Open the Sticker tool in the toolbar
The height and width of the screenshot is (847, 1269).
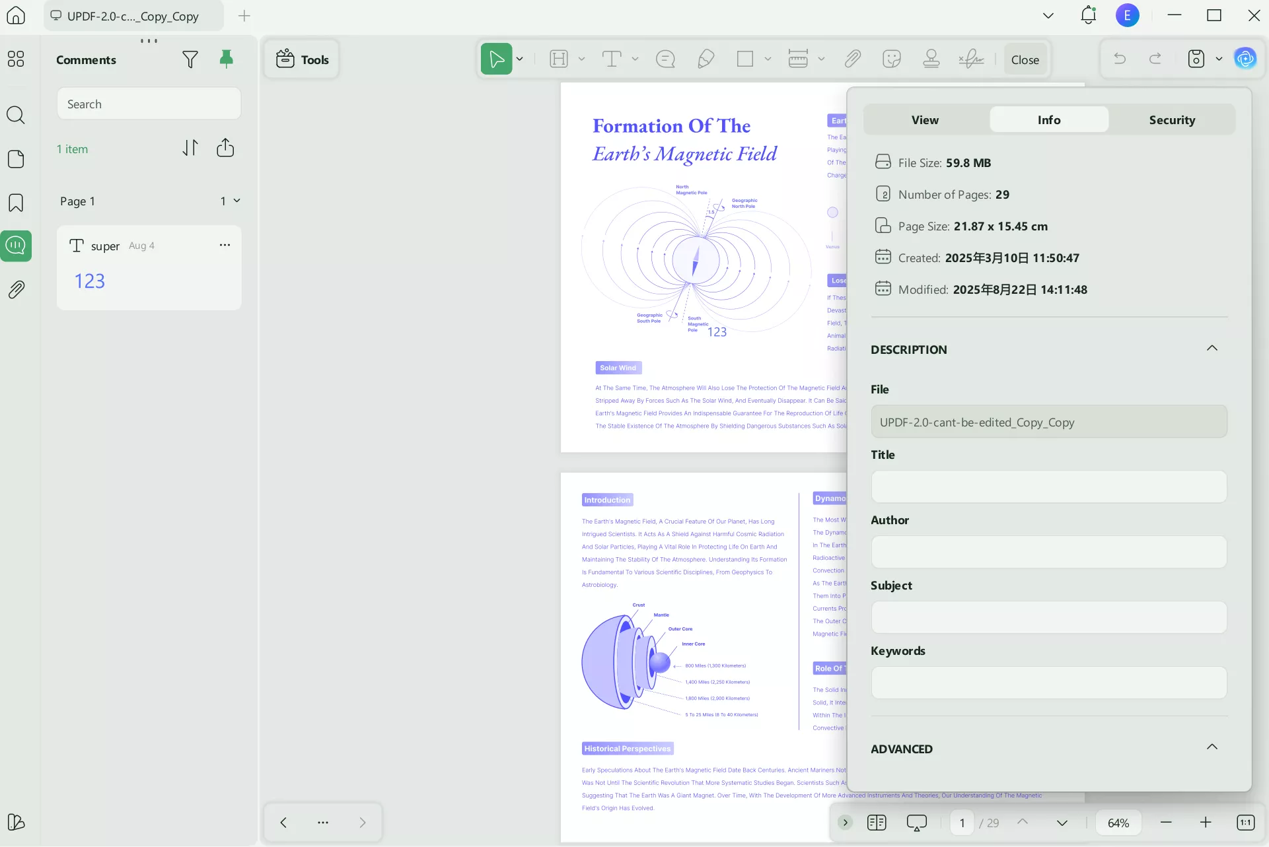[892, 59]
